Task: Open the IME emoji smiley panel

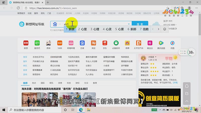Action: click(165, 29)
